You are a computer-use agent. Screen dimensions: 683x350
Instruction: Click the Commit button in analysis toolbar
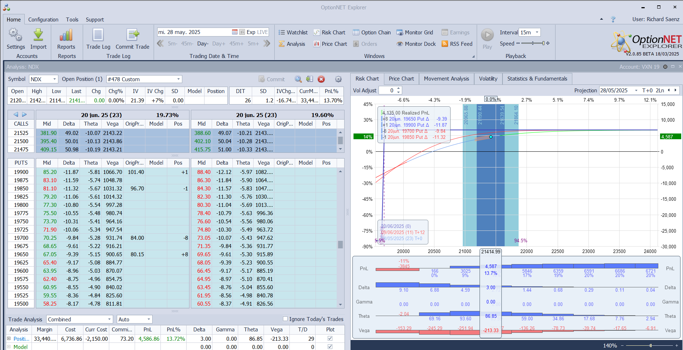(271, 79)
